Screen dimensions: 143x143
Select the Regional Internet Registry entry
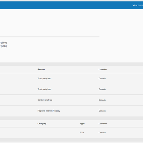pyautogui.click(x=49, y=111)
